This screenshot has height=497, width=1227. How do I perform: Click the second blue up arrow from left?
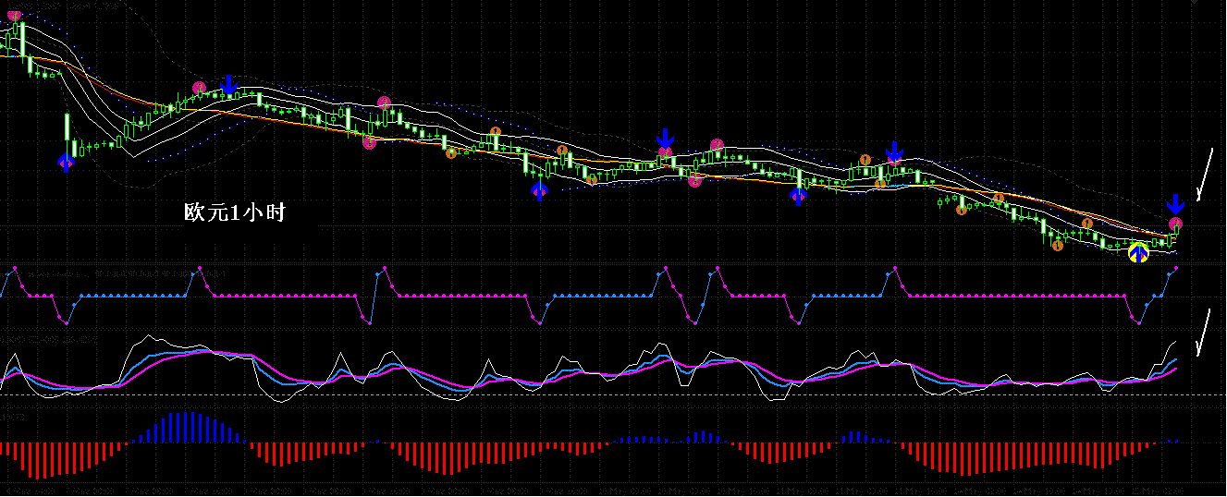539,190
